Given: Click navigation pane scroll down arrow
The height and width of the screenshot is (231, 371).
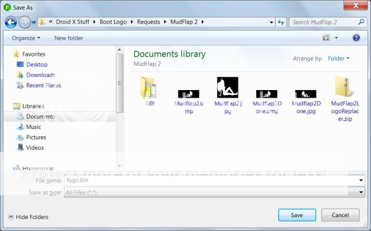Looking at the screenshot, I should [120, 166].
